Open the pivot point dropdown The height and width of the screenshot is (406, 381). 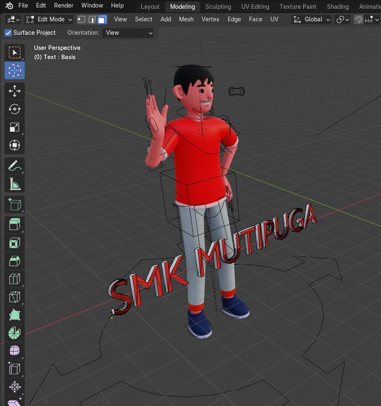click(342, 19)
